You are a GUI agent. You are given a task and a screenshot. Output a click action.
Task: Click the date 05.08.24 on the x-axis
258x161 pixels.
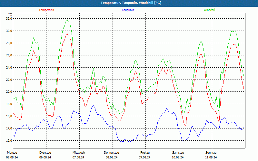coord(12,157)
